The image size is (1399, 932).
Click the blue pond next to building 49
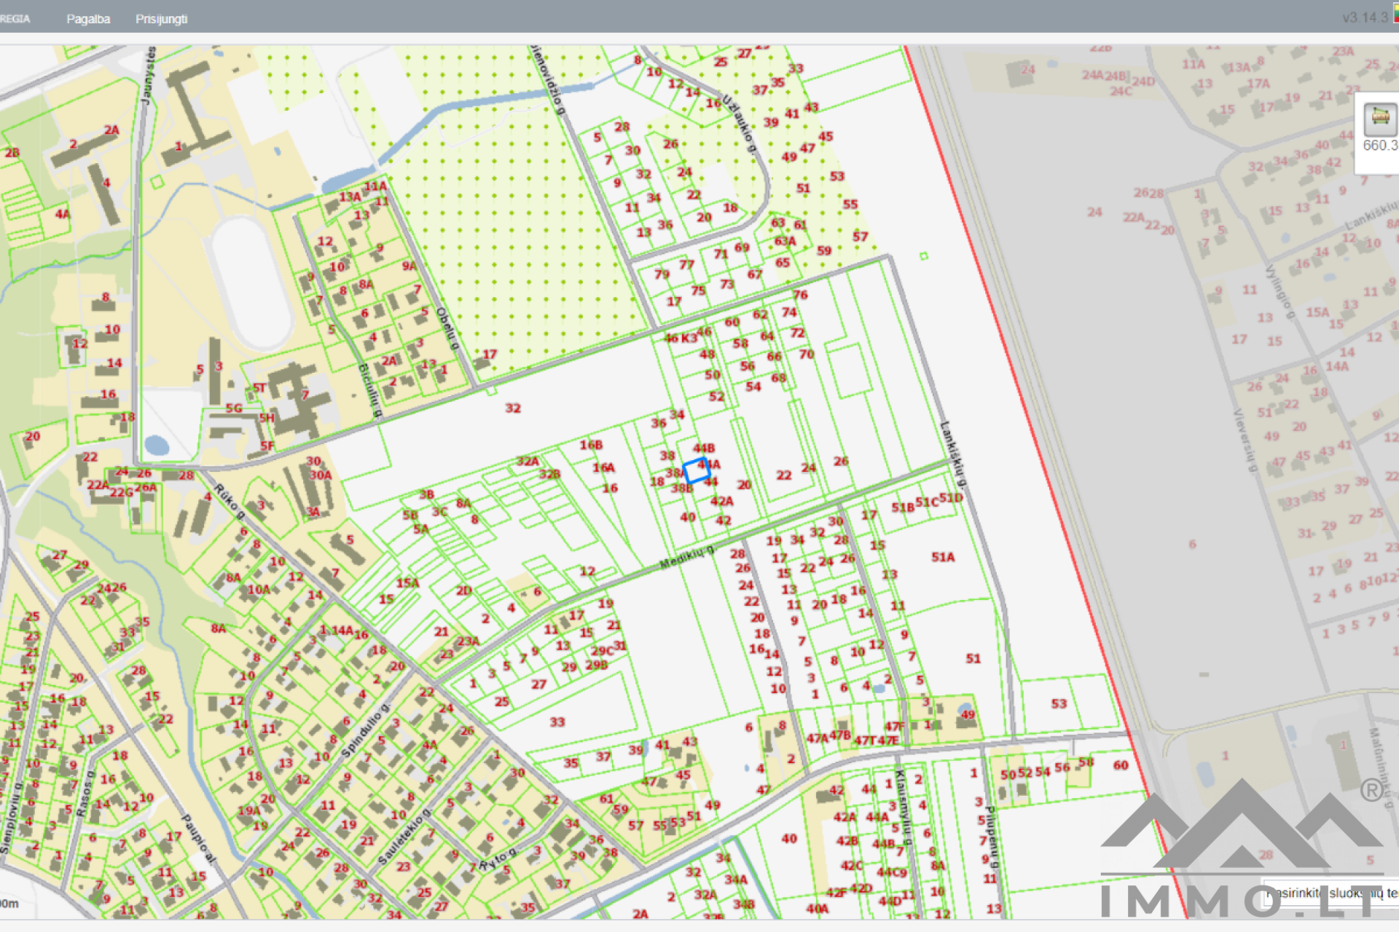coord(965,708)
